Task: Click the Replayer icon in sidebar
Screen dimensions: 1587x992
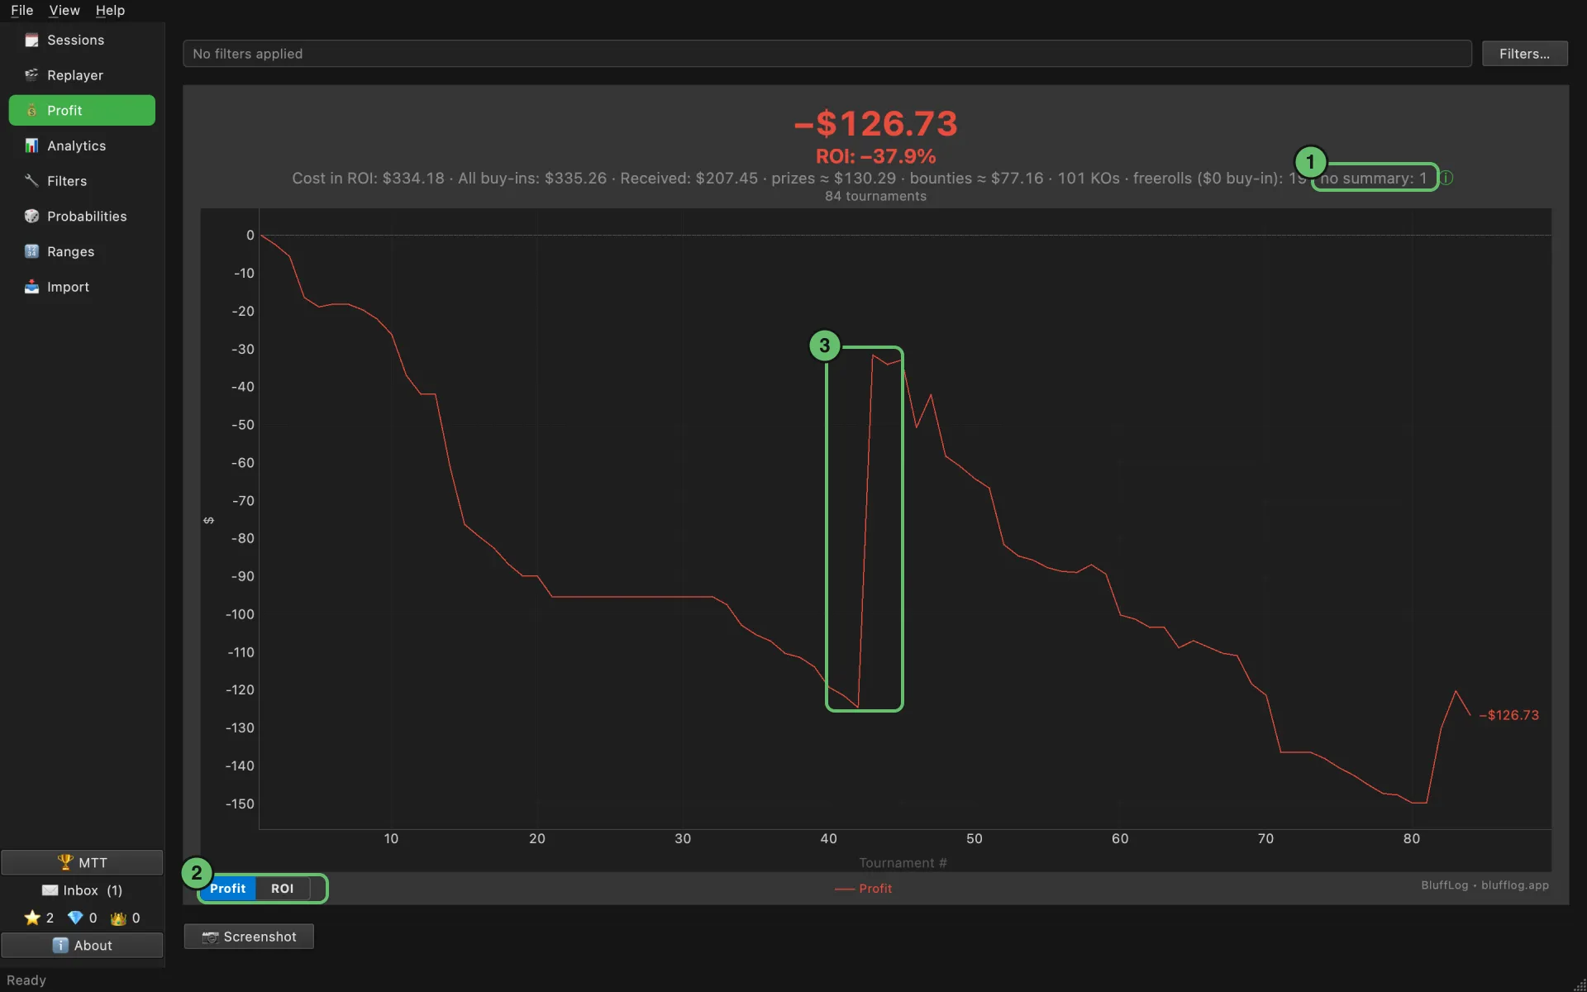Action: [x=31, y=75]
